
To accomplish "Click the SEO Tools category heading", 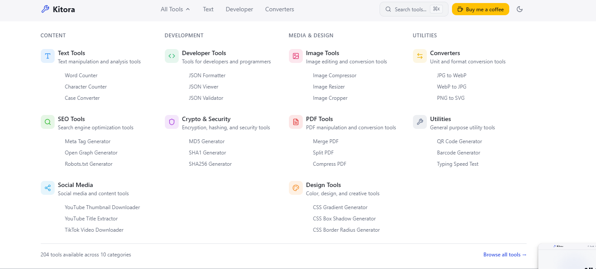I will click(x=71, y=119).
